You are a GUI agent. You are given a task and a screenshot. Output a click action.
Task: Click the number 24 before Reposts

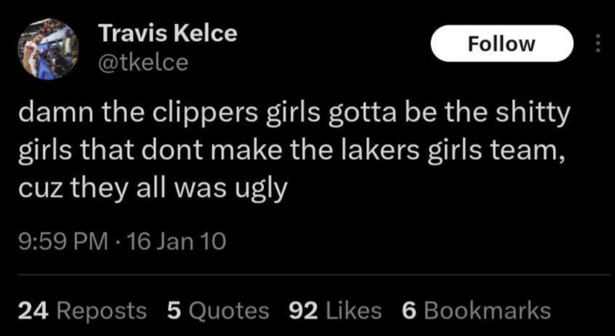[x=33, y=311]
